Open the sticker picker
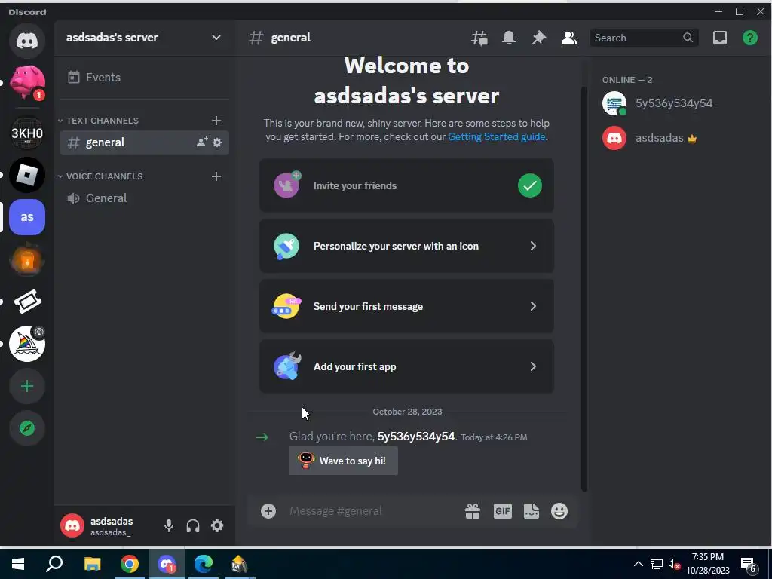The image size is (772, 579). point(532,511)
